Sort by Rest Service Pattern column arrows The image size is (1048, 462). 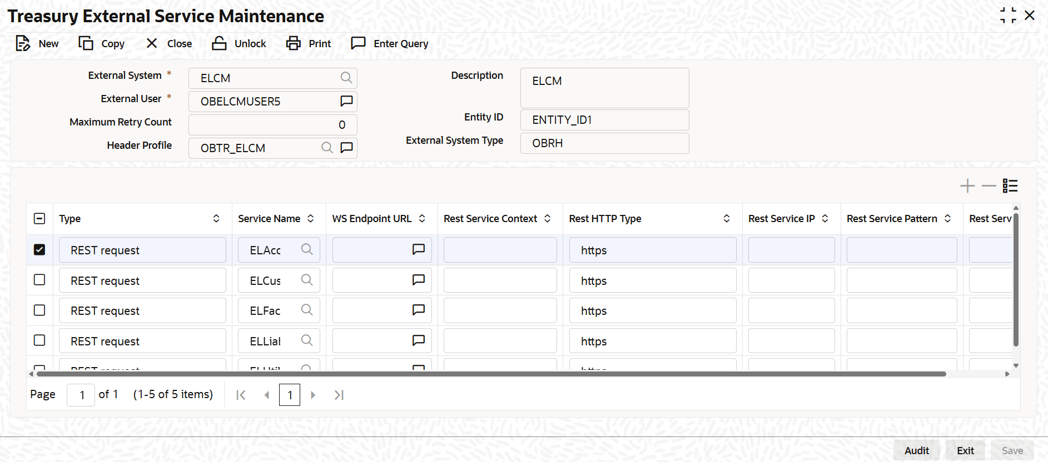pos(947,219)
